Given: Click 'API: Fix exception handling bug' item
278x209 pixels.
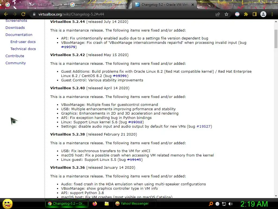Looking at the screenshot, I should (x=106, y=118).
